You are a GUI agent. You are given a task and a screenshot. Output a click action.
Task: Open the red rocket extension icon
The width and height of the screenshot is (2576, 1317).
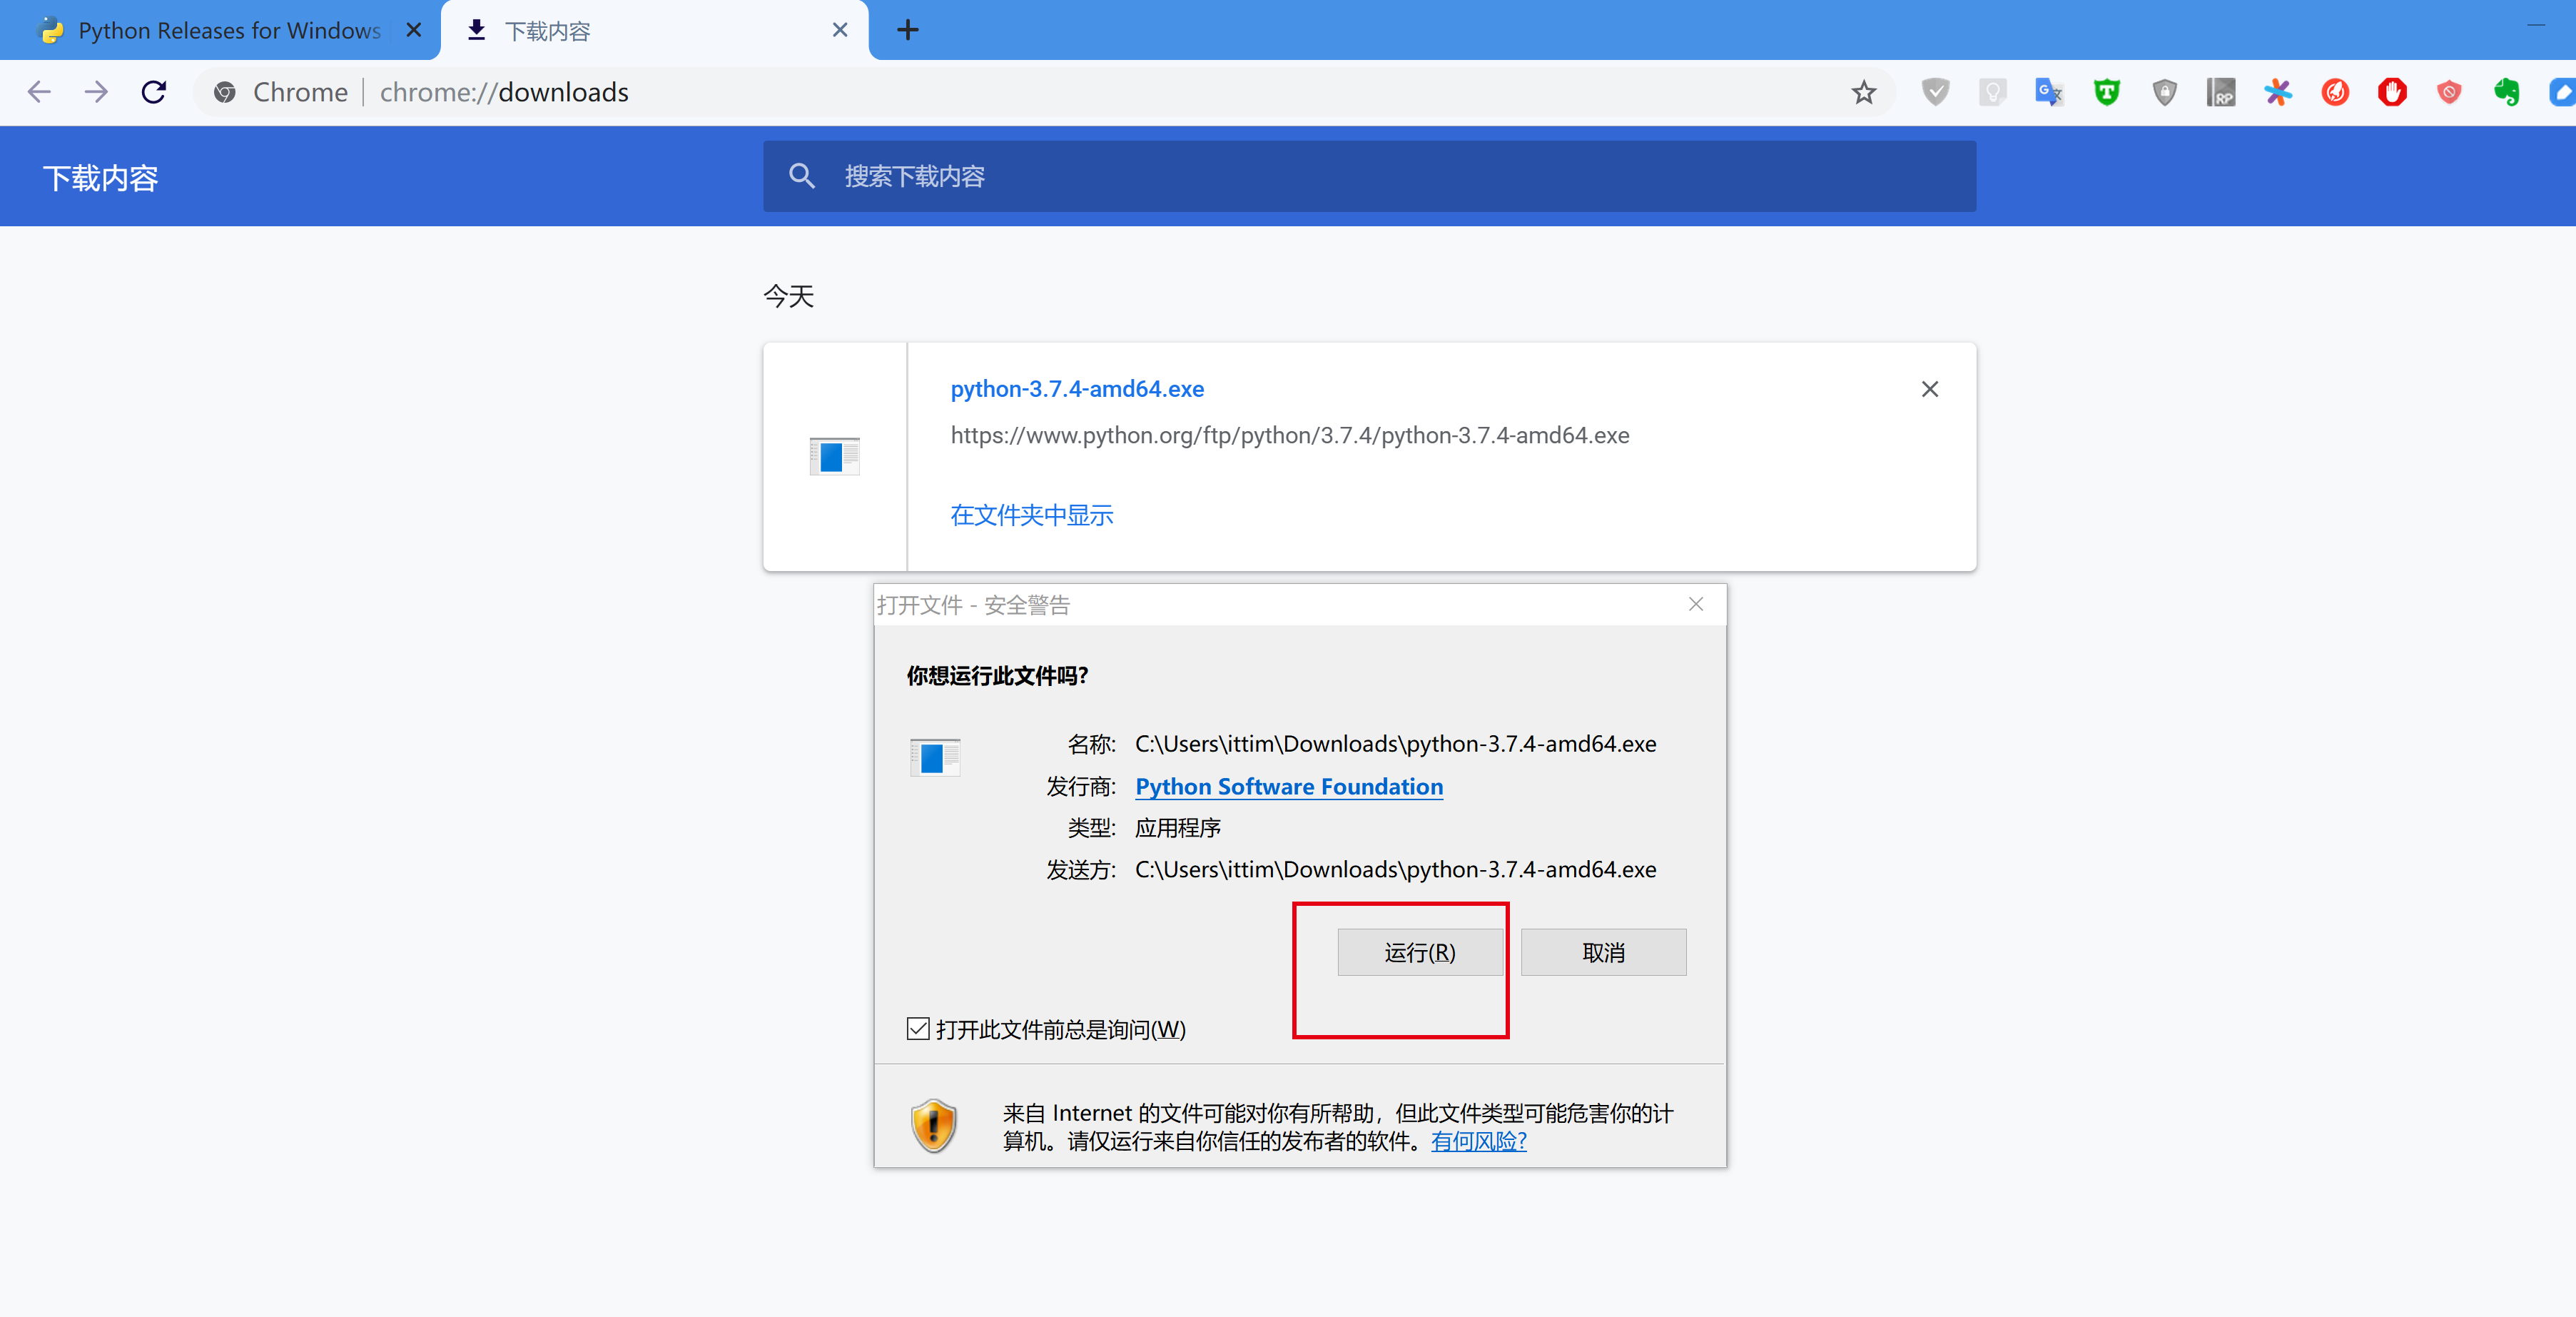click(x=2335, y=92)
